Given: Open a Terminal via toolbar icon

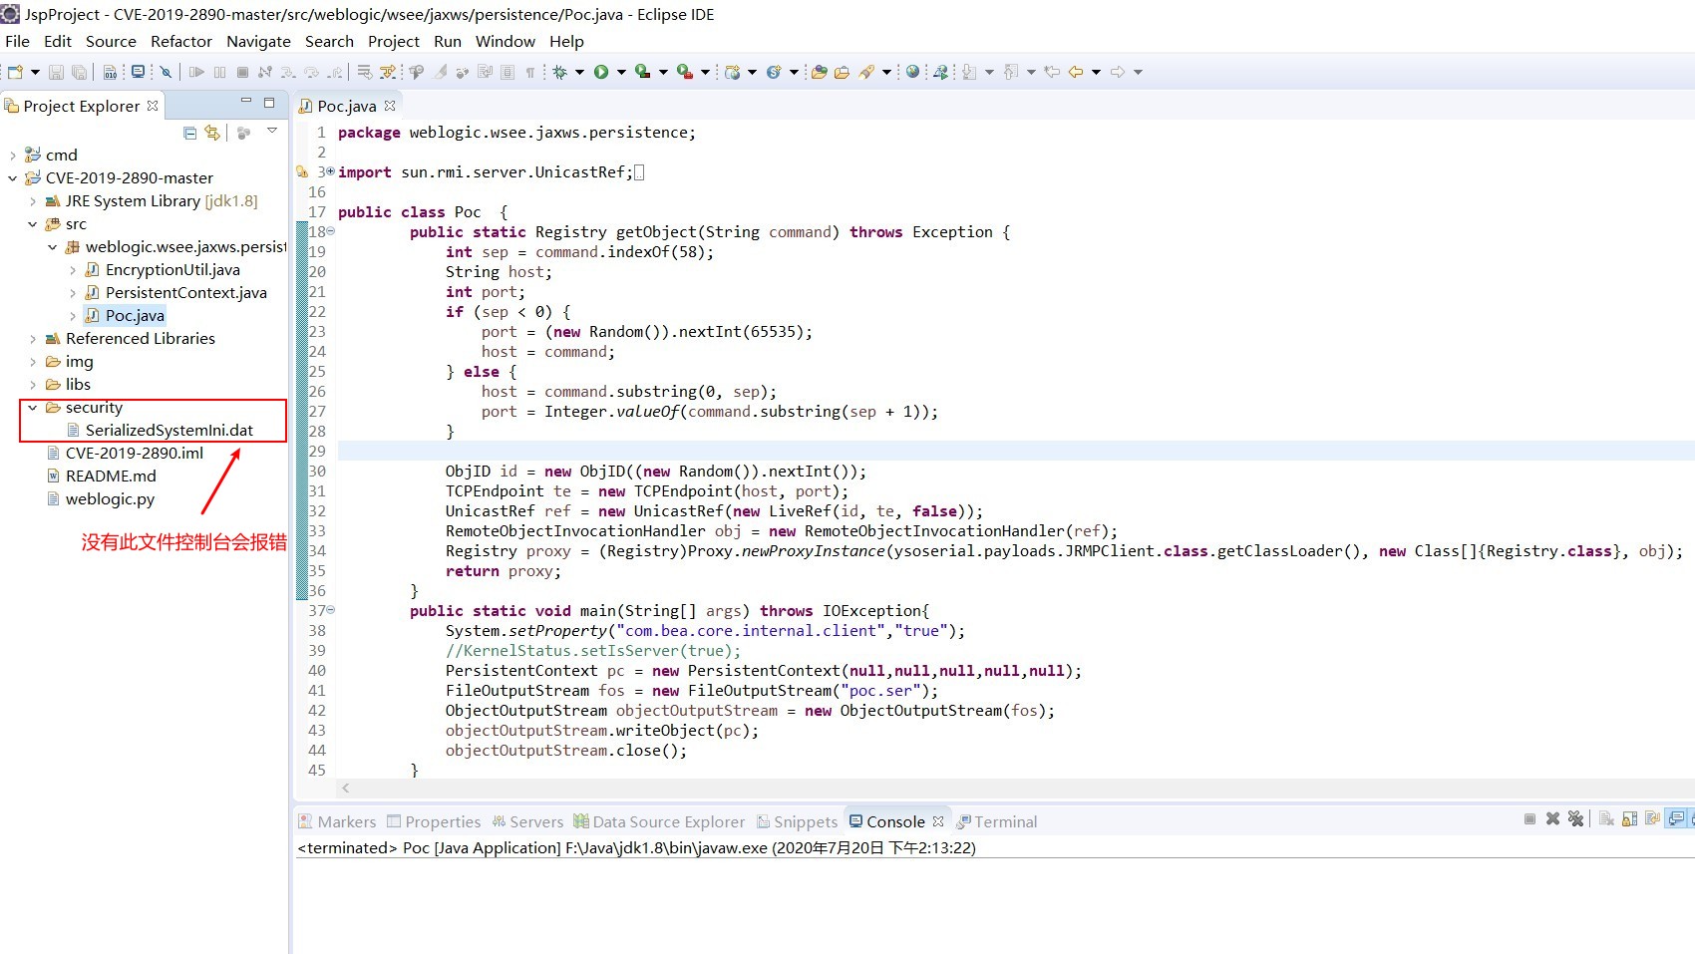Looking at the screenshot, I should tap(138, 72).
